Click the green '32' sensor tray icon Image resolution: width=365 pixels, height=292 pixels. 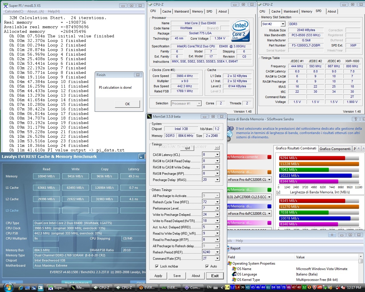click(304, 287)
